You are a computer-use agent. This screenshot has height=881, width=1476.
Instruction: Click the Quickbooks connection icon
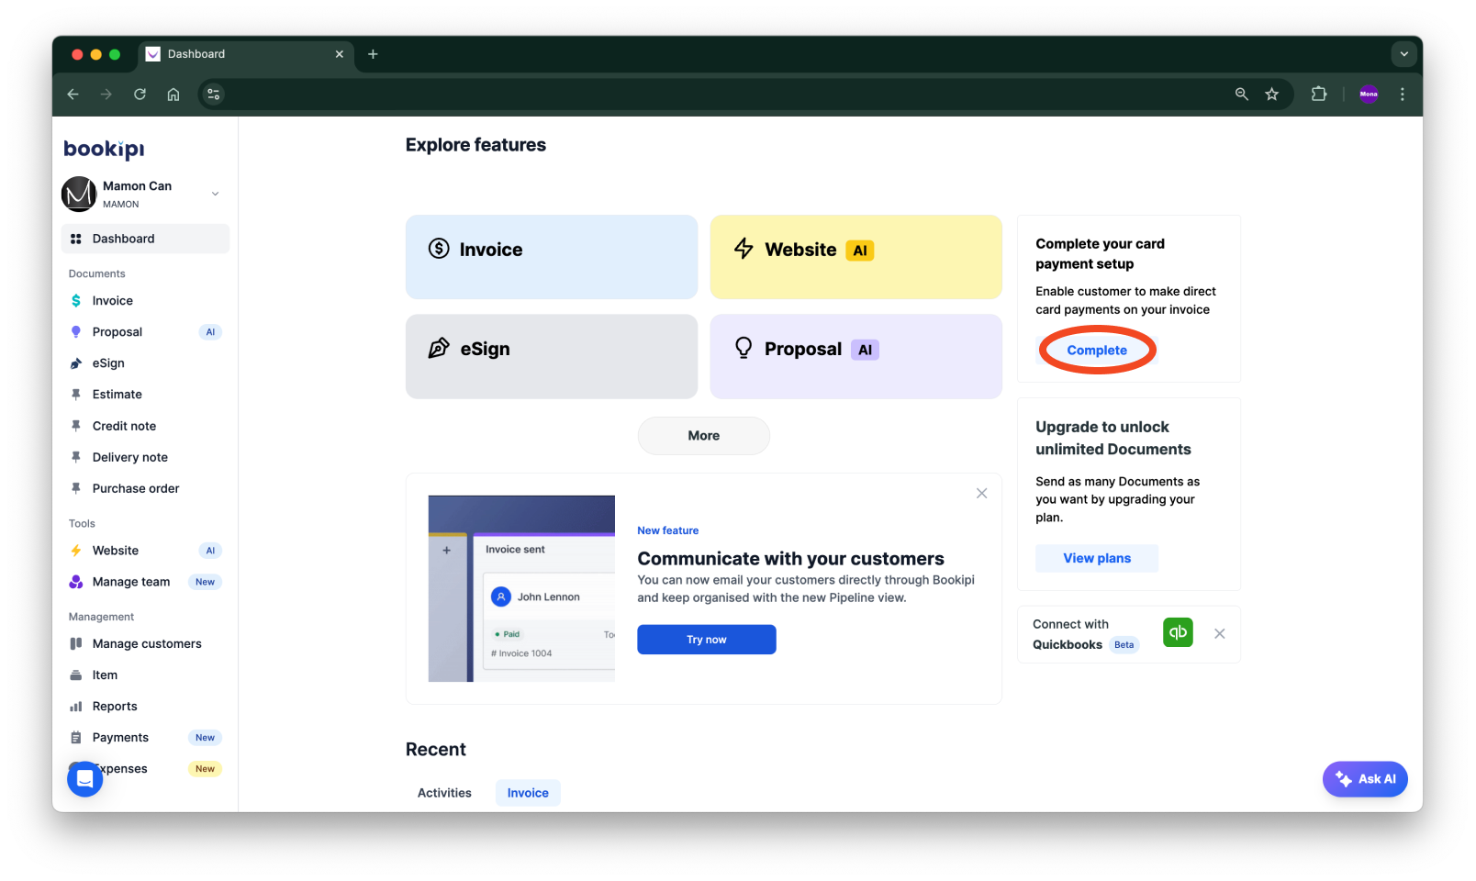point(1178,632)
